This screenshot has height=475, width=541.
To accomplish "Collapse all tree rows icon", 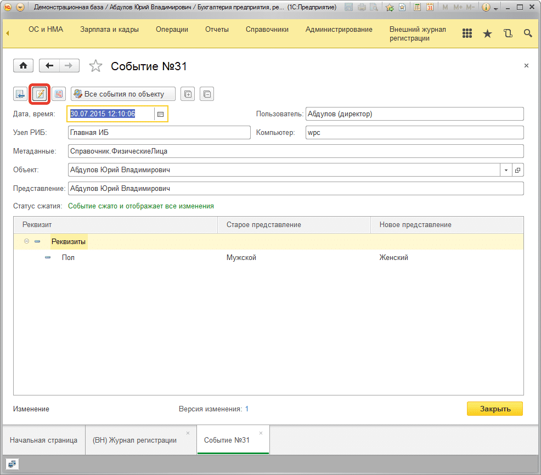I will pyautogui.click(x=206, y=94).
